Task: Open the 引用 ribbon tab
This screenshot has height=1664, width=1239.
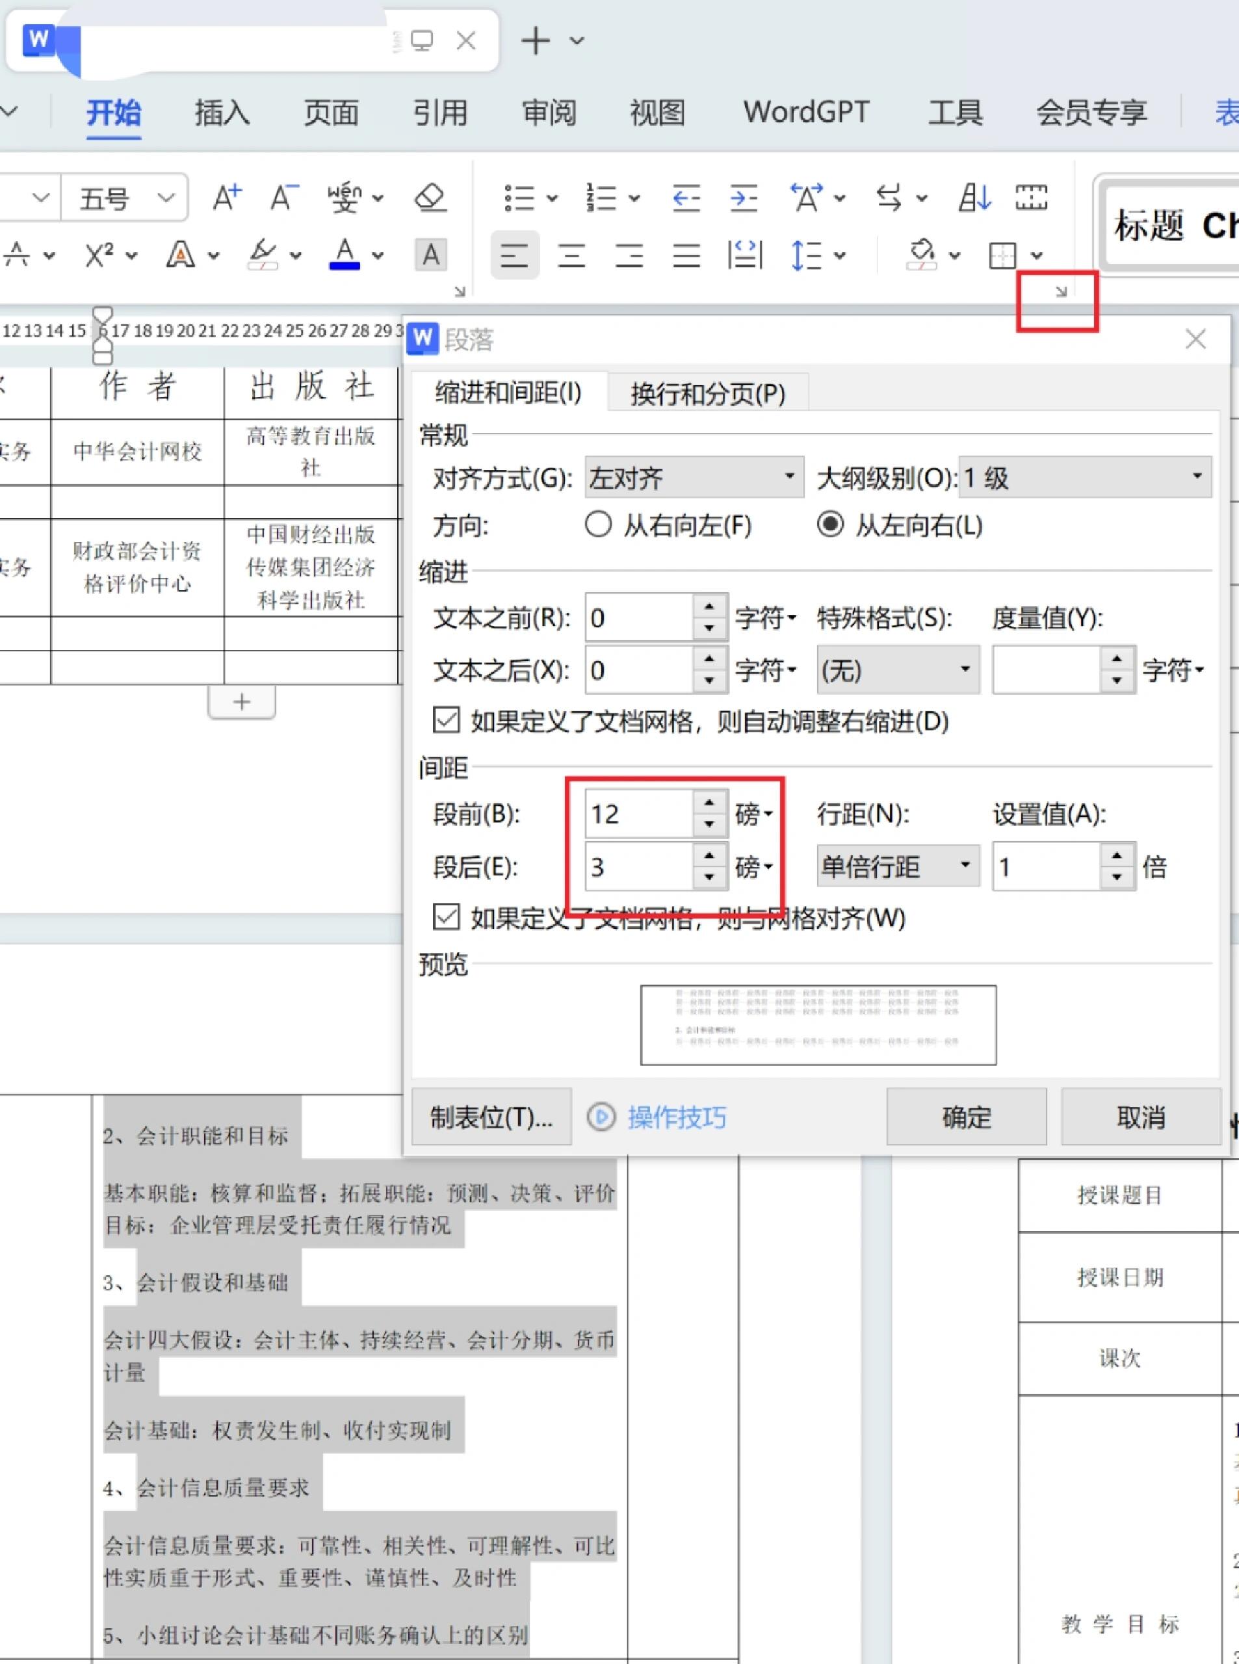Action: [440, 112]
